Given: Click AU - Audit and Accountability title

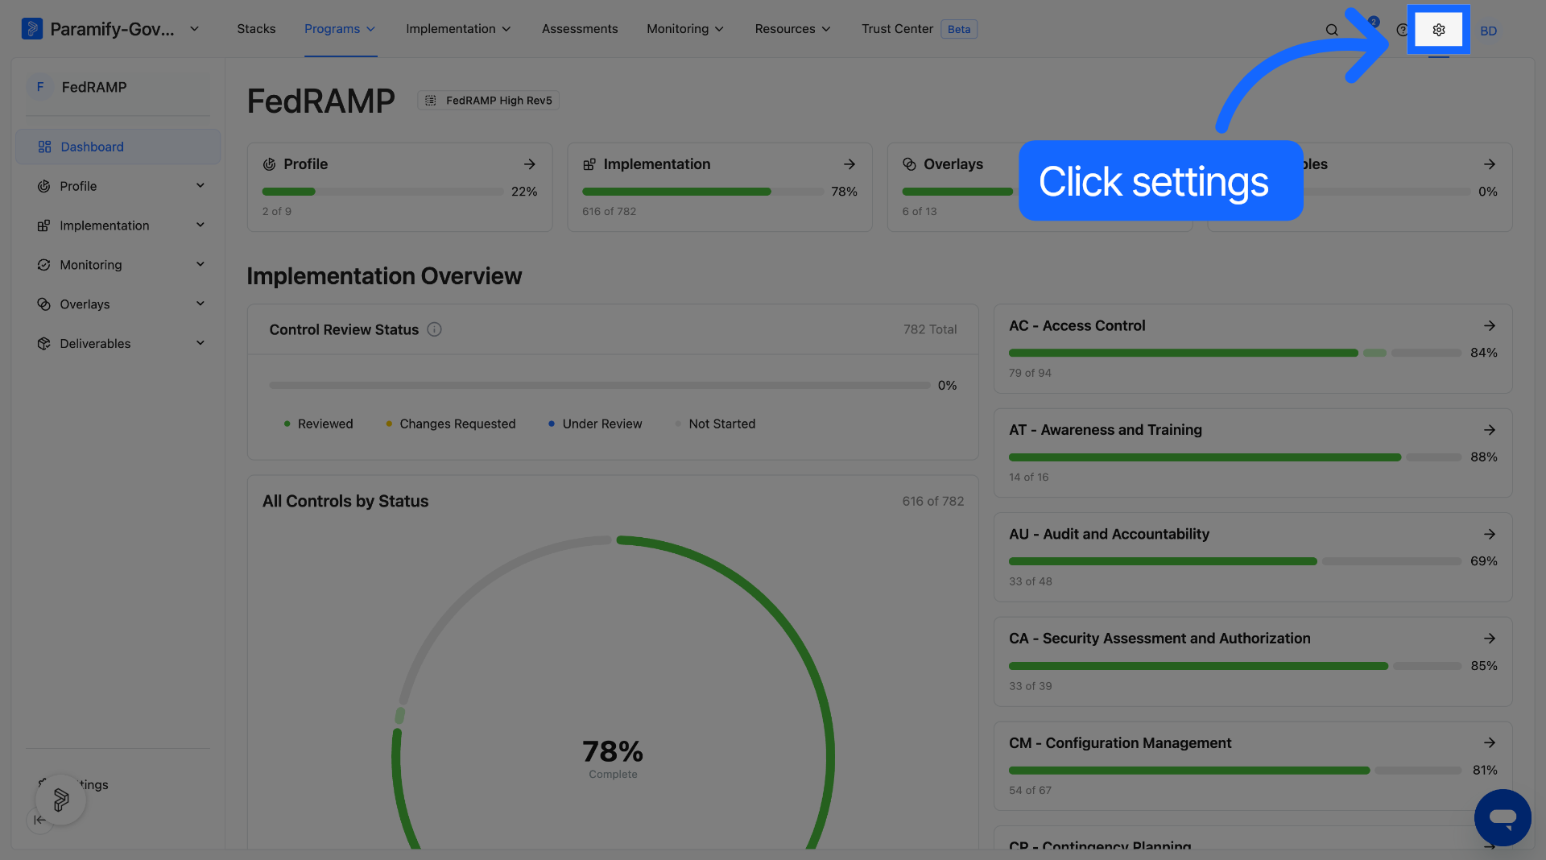Looking at the screenshot, I should pyautogui.click(x=1109, y=535).
